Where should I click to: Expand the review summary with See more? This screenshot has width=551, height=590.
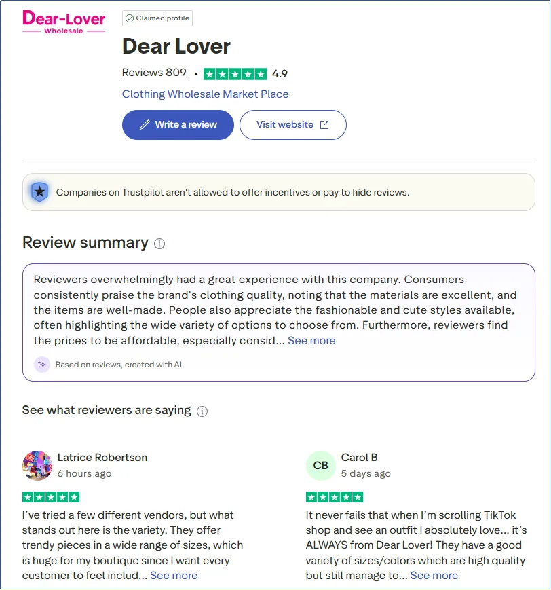tap(311, 341)
